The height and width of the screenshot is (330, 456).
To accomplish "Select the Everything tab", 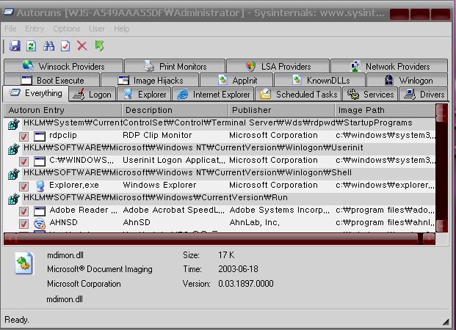I will 35,93.
